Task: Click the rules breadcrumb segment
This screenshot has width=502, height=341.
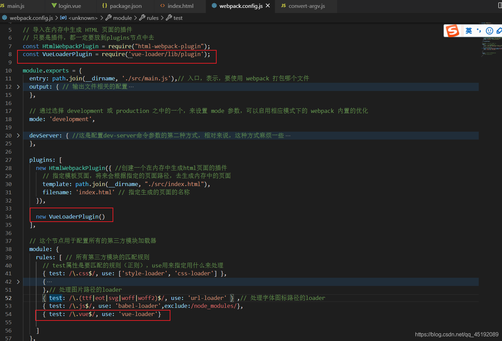Action: (x=153, y=18)
